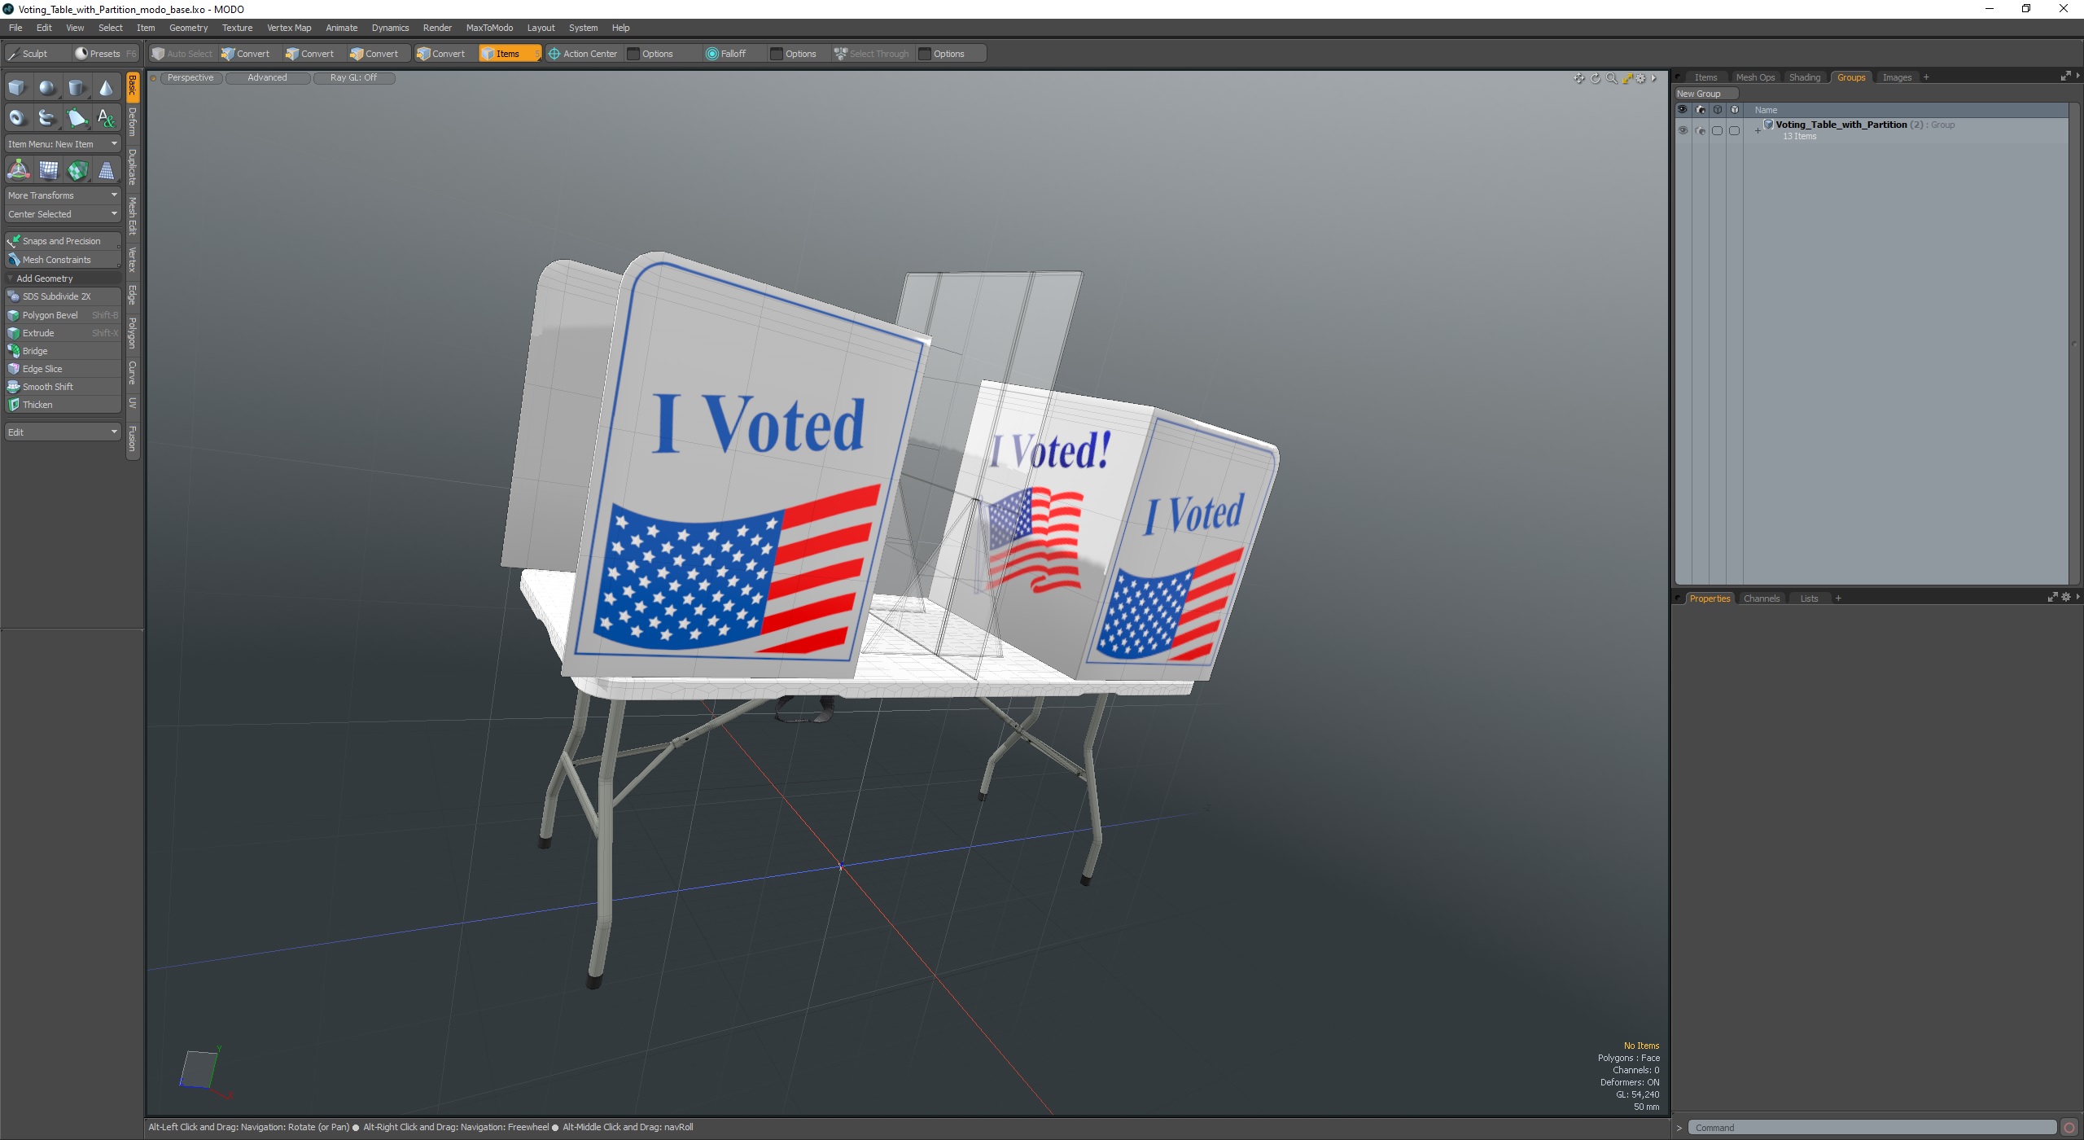2084x1140 pixels.
Task: Open the More Transforms dropdown
Action: [63, 195]
